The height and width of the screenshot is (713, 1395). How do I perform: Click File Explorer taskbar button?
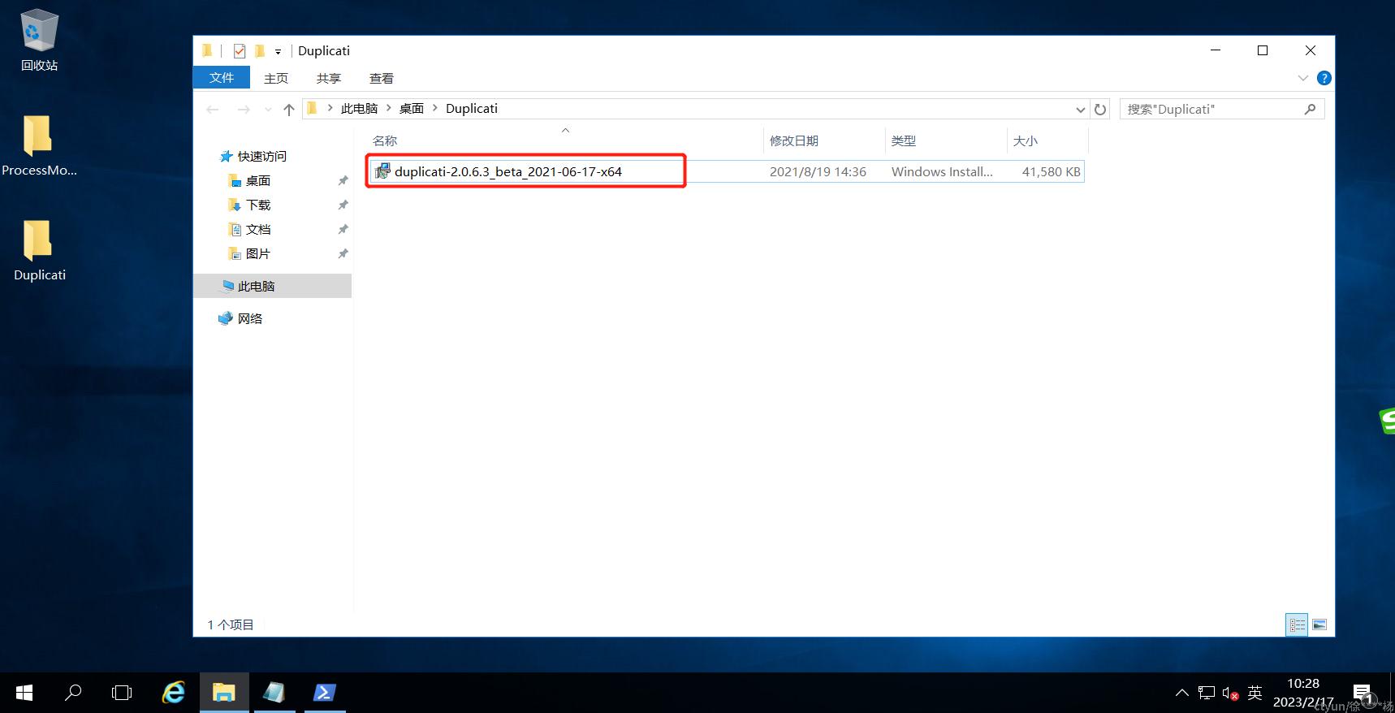(224, 693)
